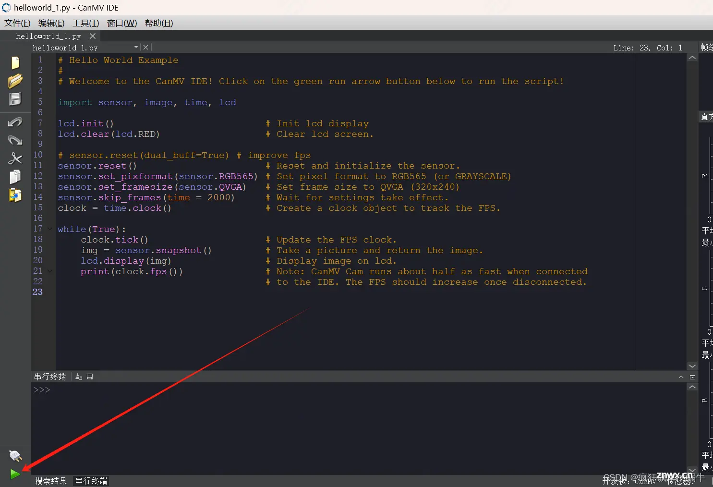Image resolution: width=713 pixels, height=487 pixels.
Task: Close the document from editor file bar
Action: pos(146,48)
